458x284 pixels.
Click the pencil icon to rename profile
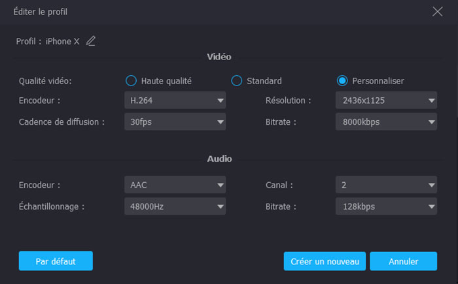tap(91, 41)
